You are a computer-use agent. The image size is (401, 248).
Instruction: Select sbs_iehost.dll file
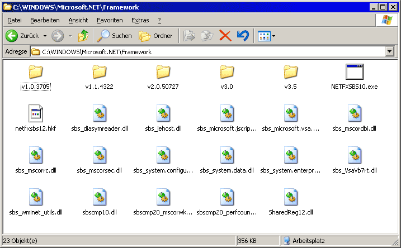[163, 118]
